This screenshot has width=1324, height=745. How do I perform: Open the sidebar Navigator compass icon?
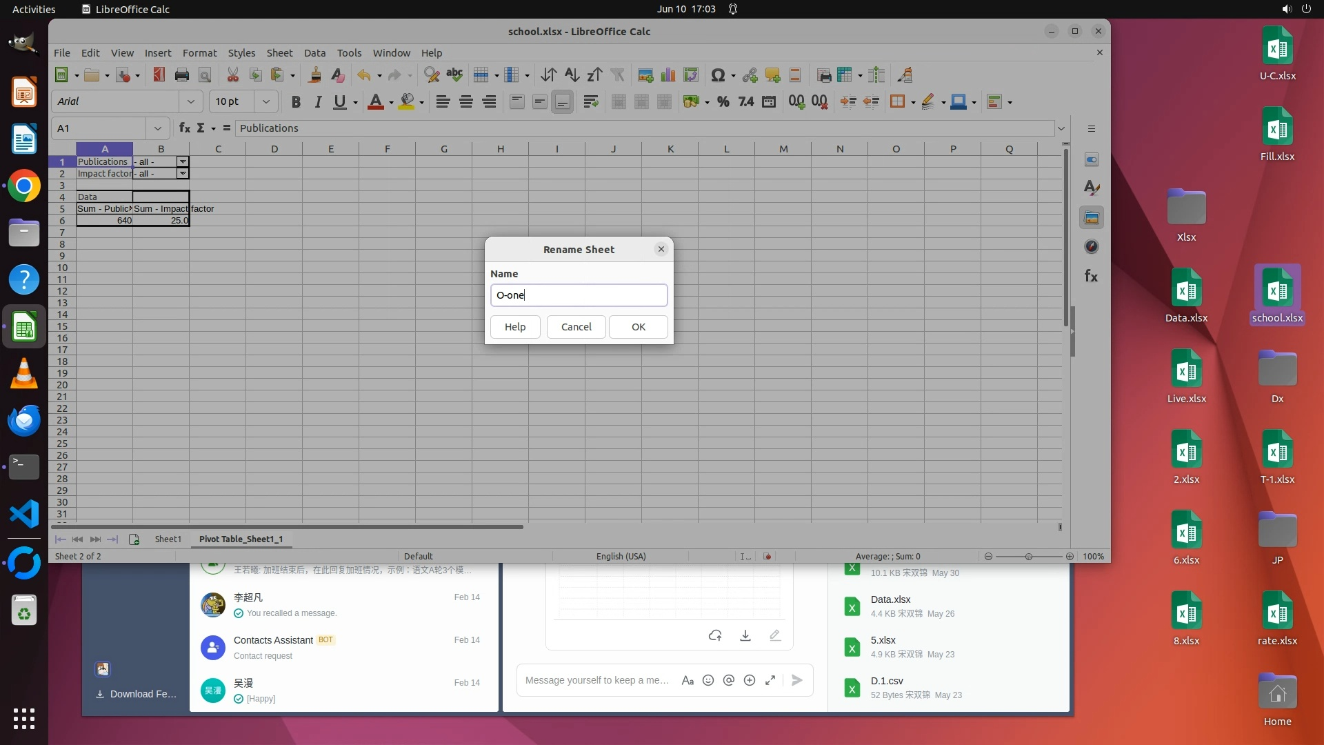click(1091, 247)
